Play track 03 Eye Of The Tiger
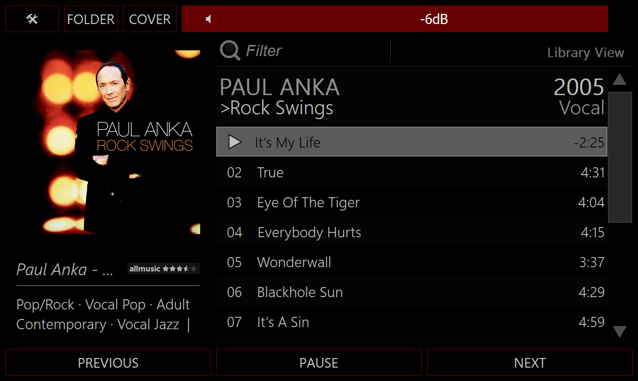Screen dimensions: 638x381 pos(308,203)
